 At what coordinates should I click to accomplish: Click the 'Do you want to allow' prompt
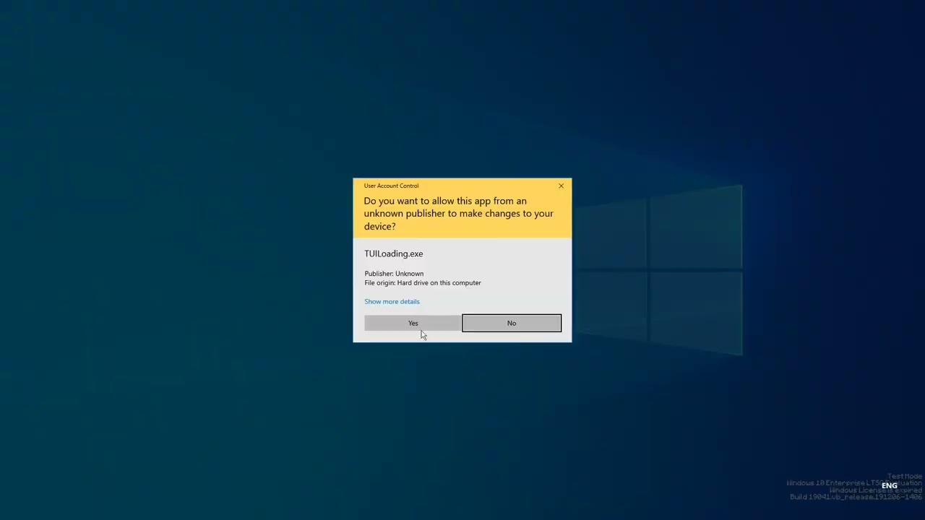[459, 213]
